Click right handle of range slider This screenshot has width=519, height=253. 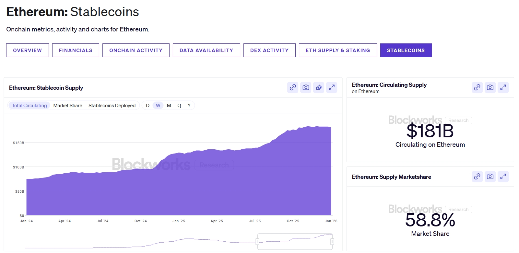pyautogui.click(x=332, y=242)
